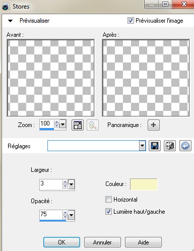Click the Annuler button
This screenshot has height=251, width=194.
click(102, 242)
